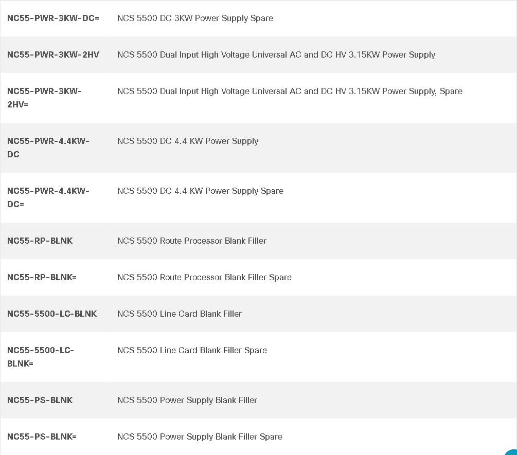Click 'NCS 5500 Power Supply Blank Filler' description

tap(187, 400)
